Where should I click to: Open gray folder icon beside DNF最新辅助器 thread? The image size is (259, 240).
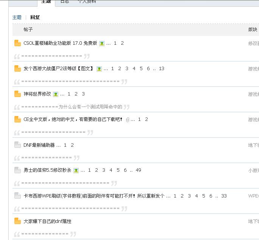coord(17,145)
